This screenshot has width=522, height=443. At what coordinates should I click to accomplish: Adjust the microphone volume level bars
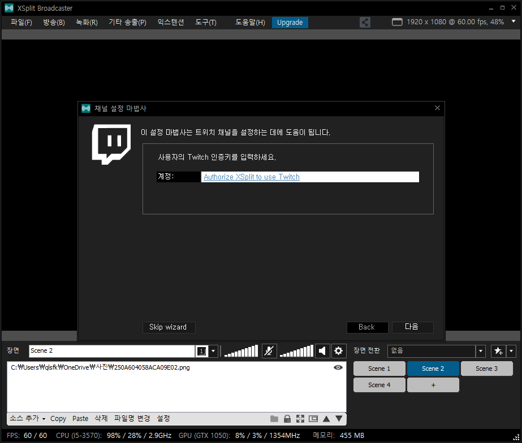(241, 351)
